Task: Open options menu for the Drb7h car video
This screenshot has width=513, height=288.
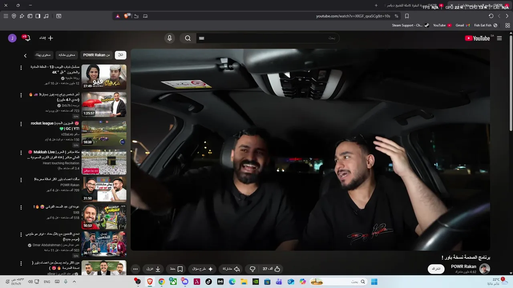Action: [x=21, y=96]
